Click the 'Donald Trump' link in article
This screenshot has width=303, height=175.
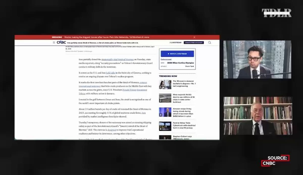point(129,90)
